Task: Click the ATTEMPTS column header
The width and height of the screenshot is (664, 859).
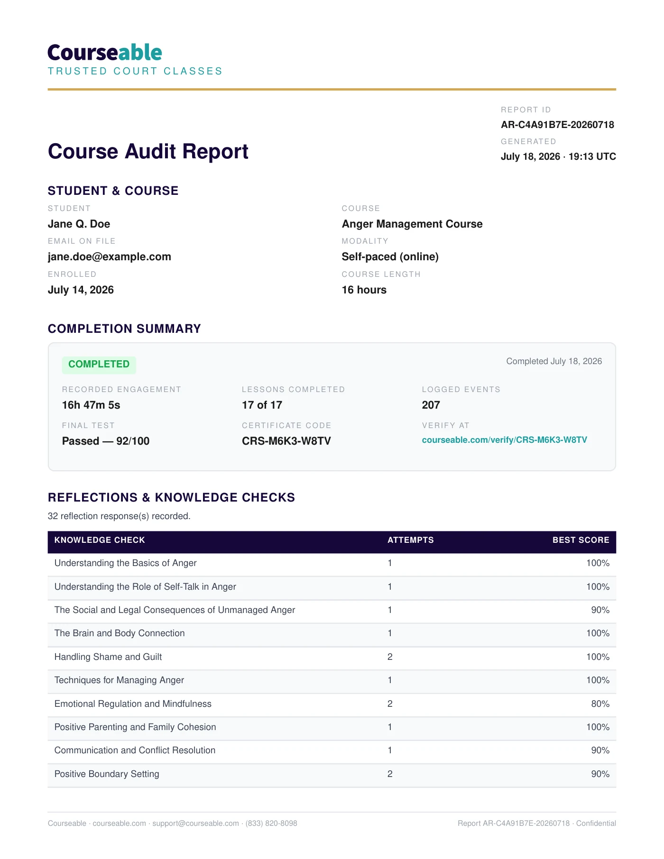Action: click(411, 540)
